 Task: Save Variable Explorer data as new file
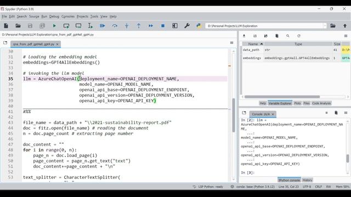tap(265, 36)
